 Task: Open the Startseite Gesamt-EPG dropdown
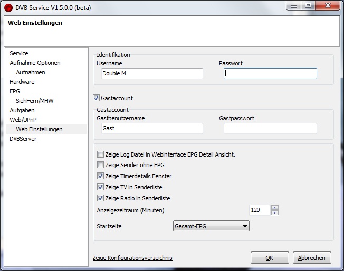[x=211, y=226]
